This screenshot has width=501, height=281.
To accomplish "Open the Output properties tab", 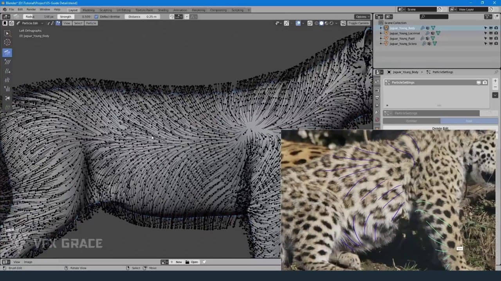I will [x=377, y=98].
